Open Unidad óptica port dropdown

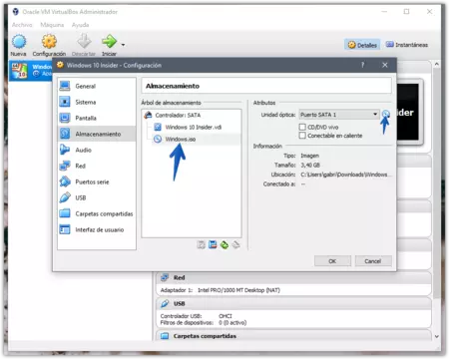[339, 115]
